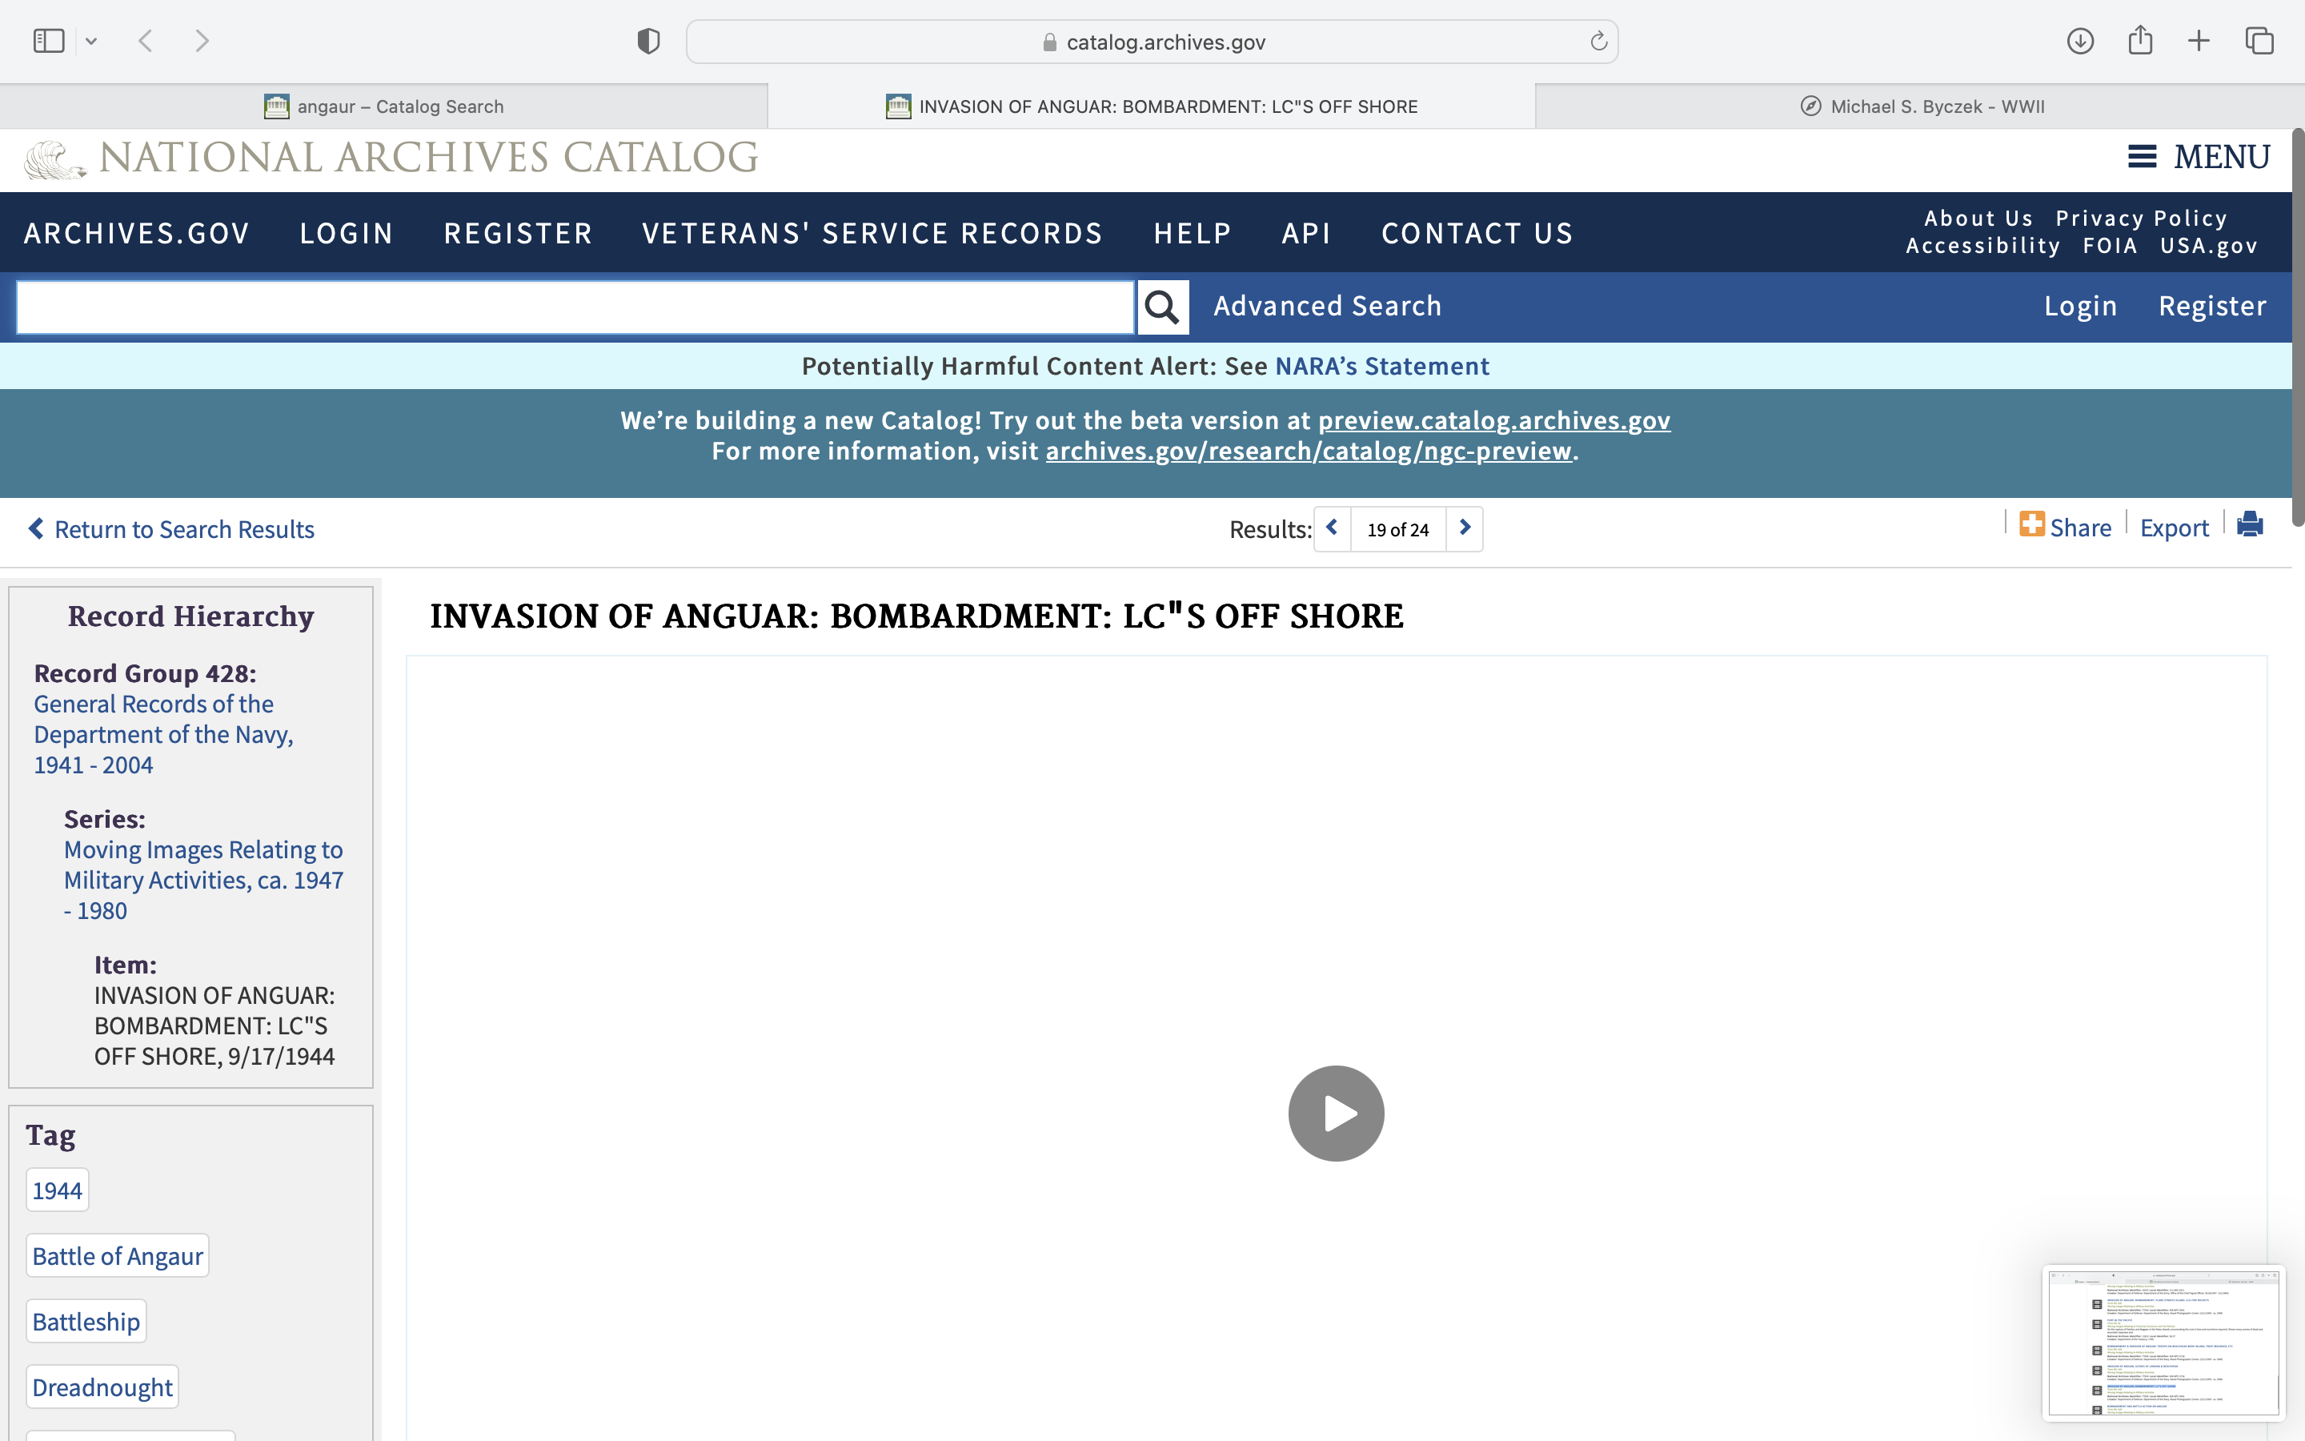Click the privacy shield icon
Viewport: 2305px width, 1441px height.
point(648,41)
